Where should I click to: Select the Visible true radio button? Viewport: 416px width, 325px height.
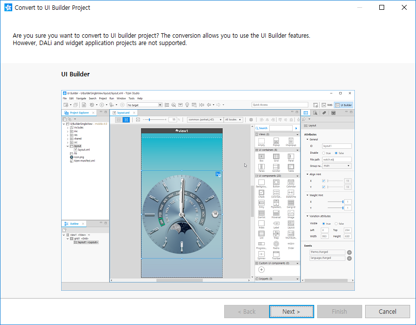324,224
